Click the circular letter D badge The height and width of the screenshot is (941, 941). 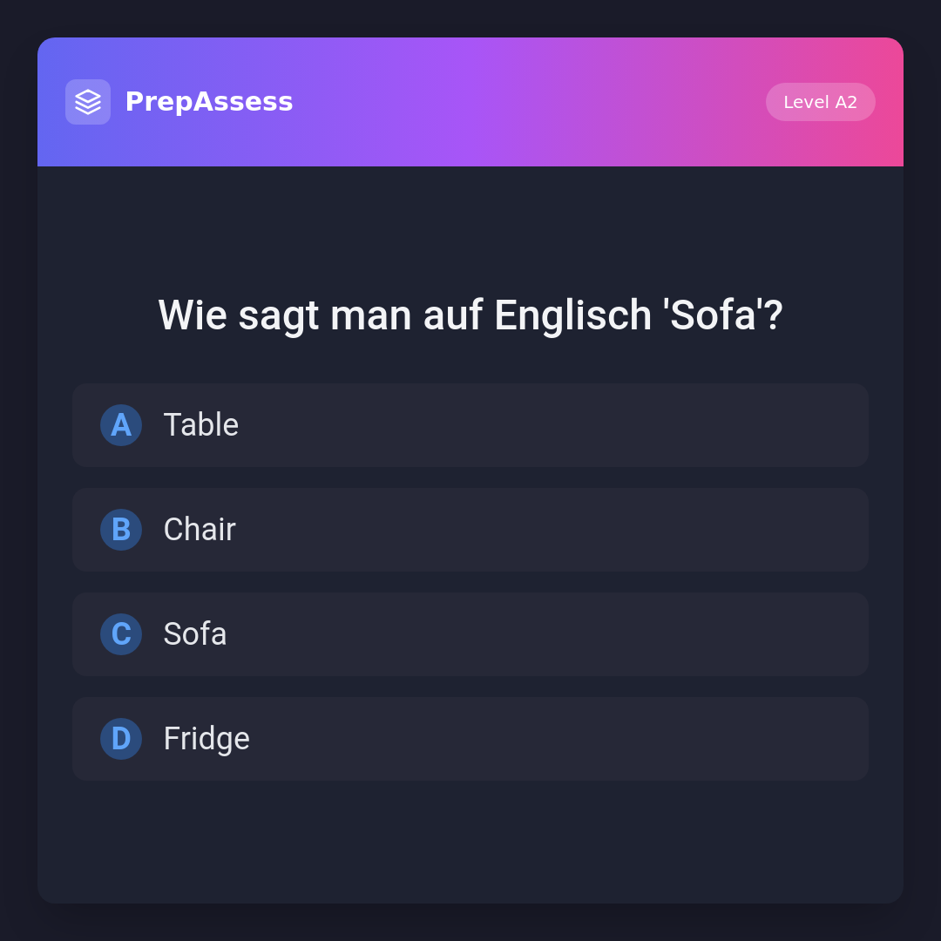tap(121, 739)
